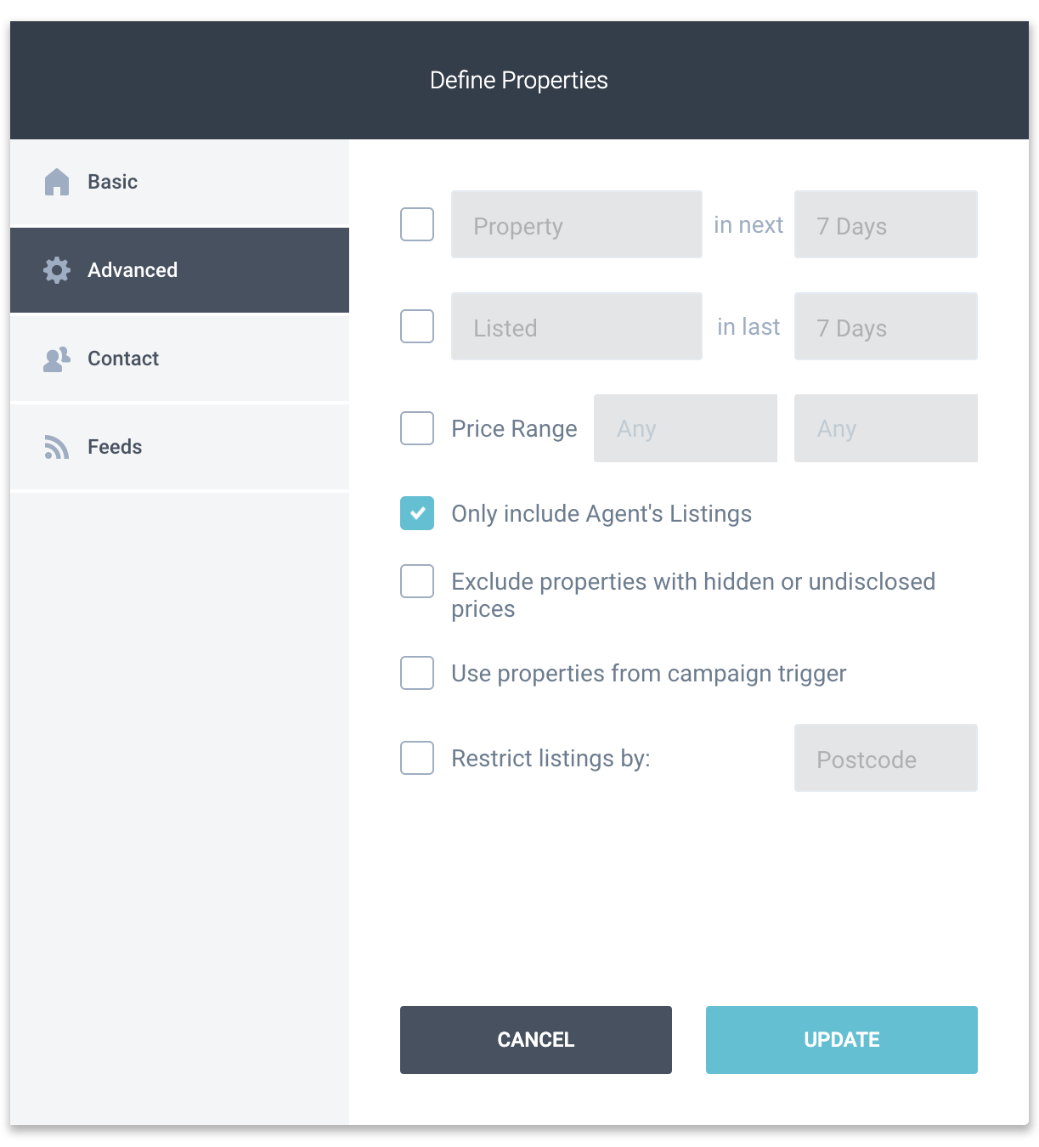Screen dimensions: 1039x1147
Task: Uncheck Only include Agent's Listings
Action: point(417,513)
